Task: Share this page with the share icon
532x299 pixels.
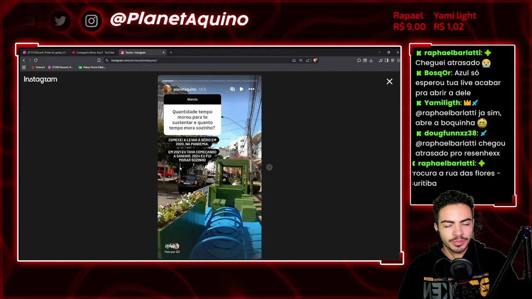Action: tap(308, 60)
